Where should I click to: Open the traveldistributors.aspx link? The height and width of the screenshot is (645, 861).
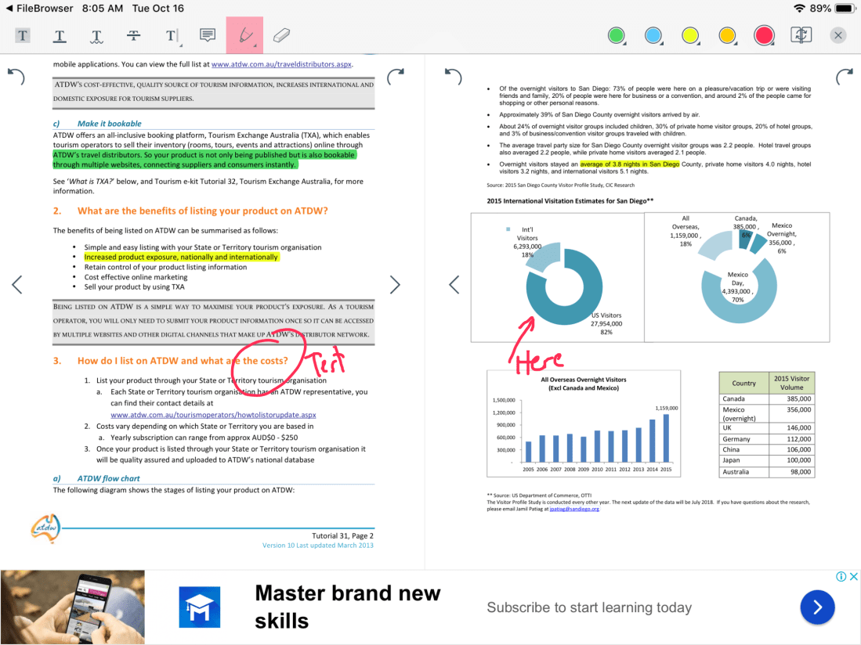(281, 64)
